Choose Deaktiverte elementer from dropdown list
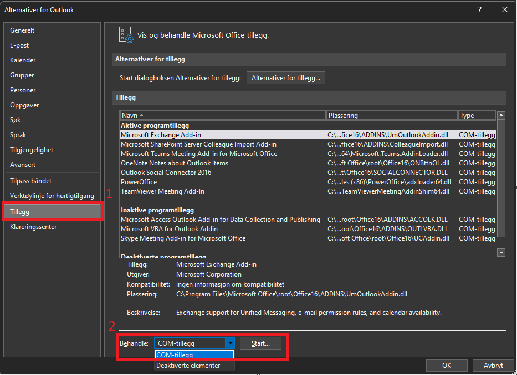 (x=194, y=366)
